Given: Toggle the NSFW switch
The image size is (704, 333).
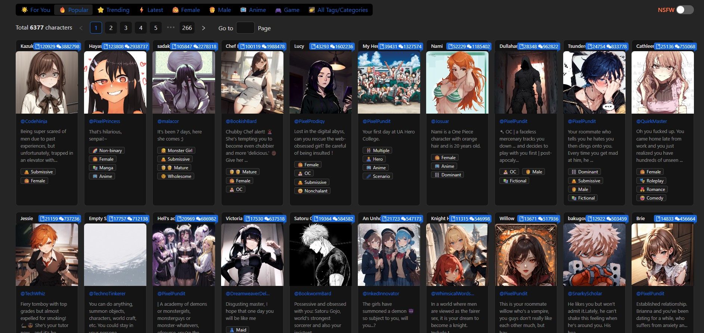Looking at the screenshot, I should click(x=685, y=10).
